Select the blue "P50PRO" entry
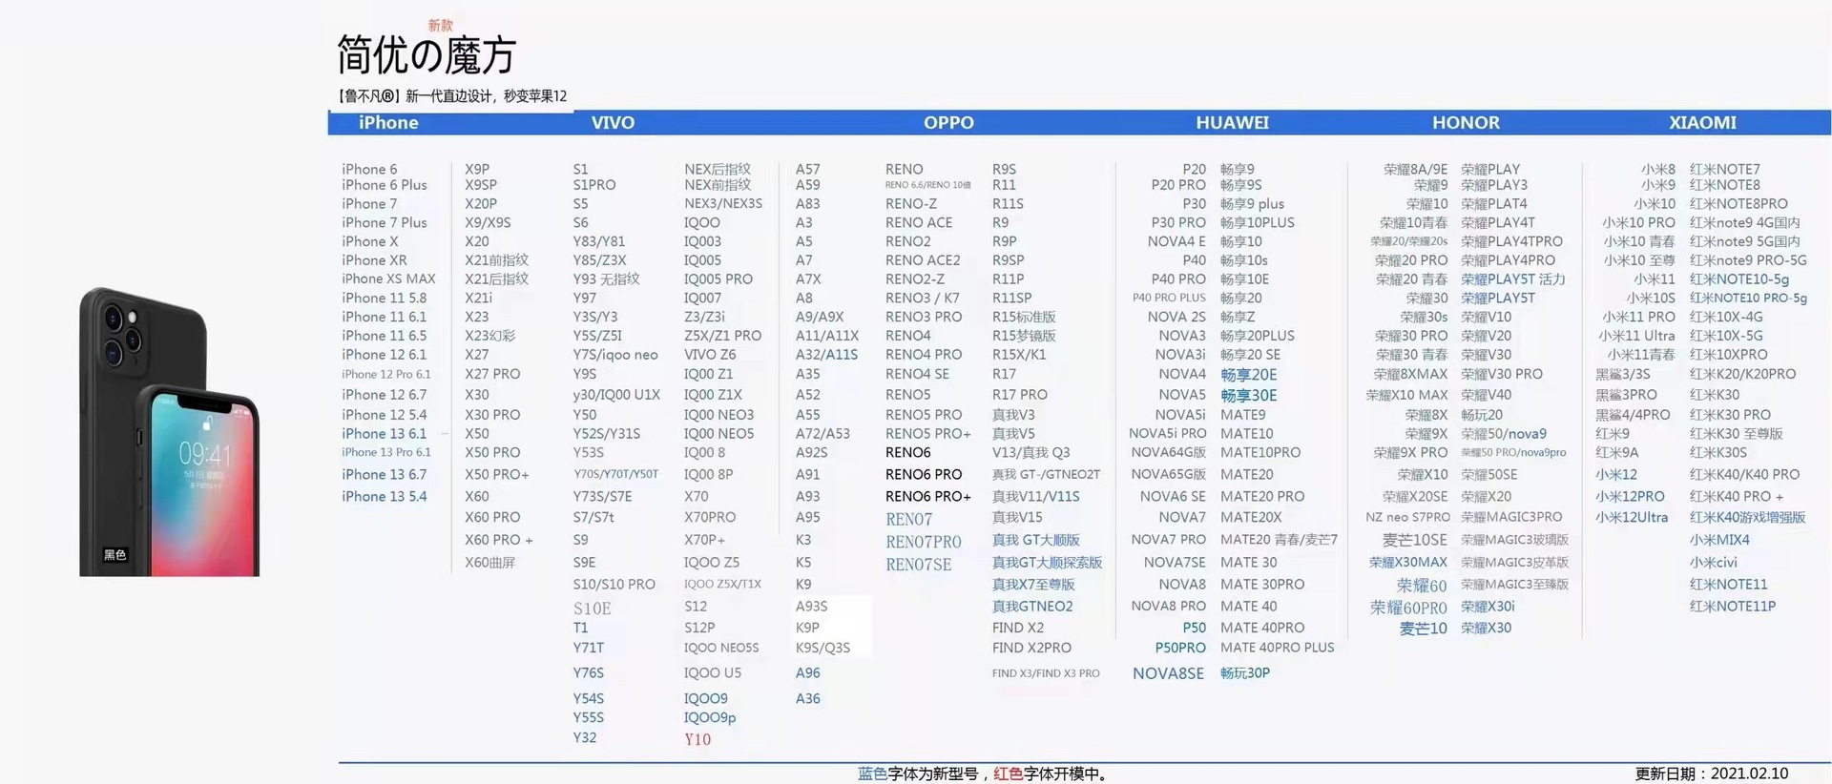This screenshot has height=784, width=1832. (1180, 648)
